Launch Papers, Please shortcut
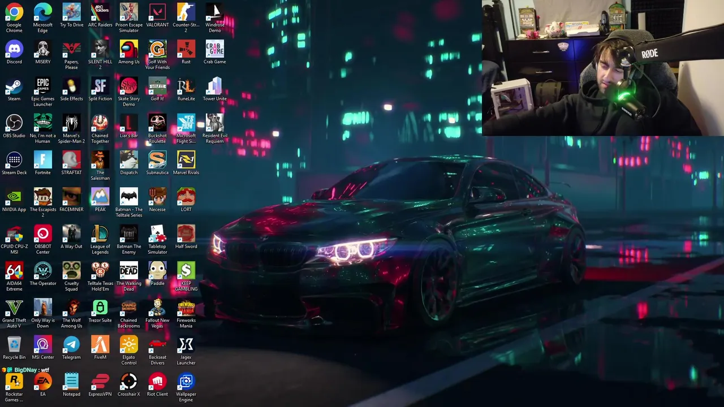 pyautogui.click(x=71, y=55)
